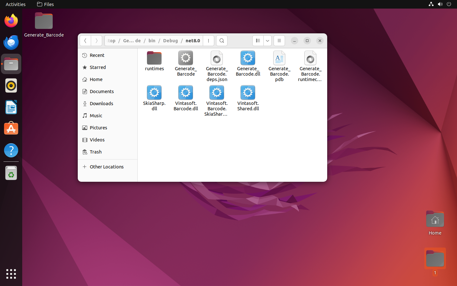Launch Firefox from the dock

tap(11, 21)
